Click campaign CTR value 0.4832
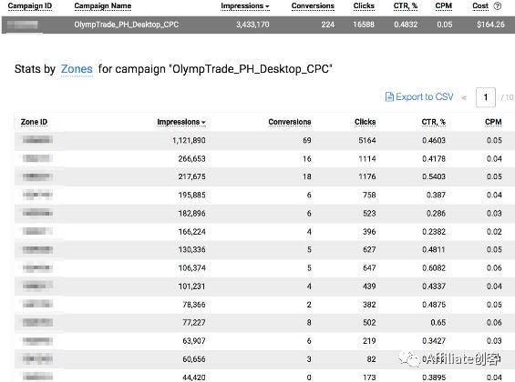The image size is (515, 382). (x=406, y=25)
